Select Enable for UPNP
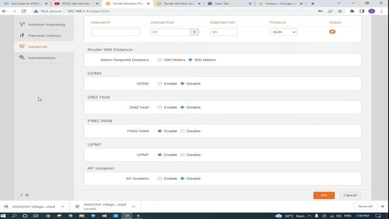 pyautogui.click(x=159, y=155)
